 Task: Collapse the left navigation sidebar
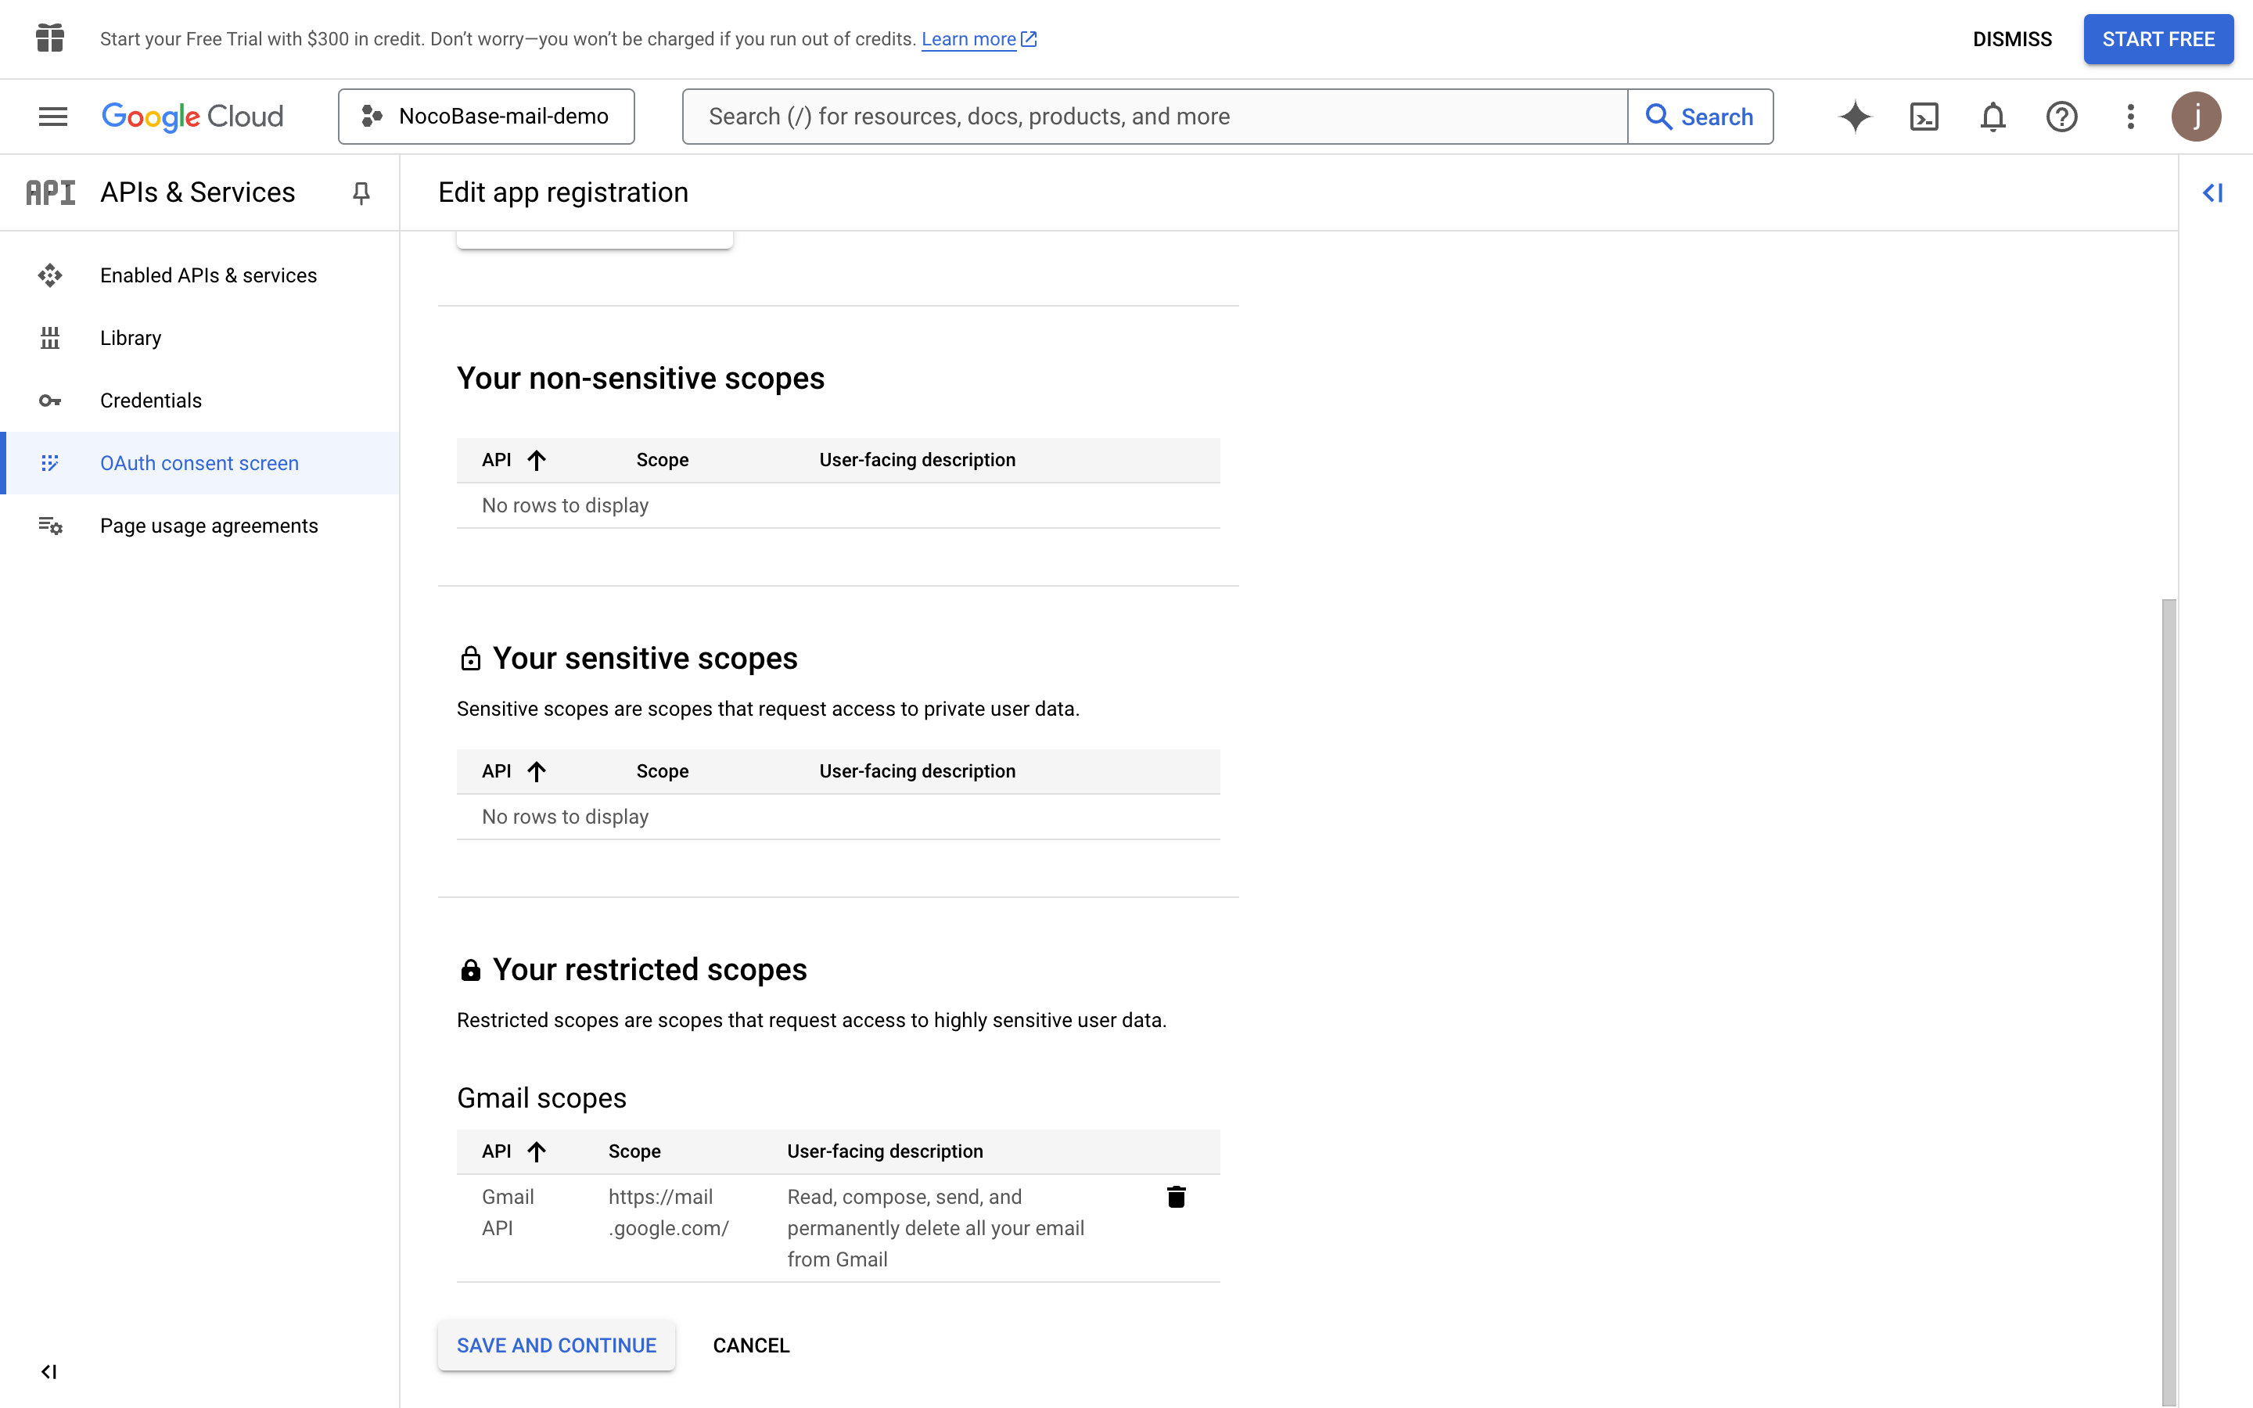(x=49, y=1372)
